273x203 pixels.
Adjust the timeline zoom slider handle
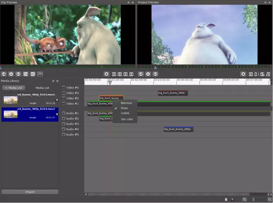(253, 200)
